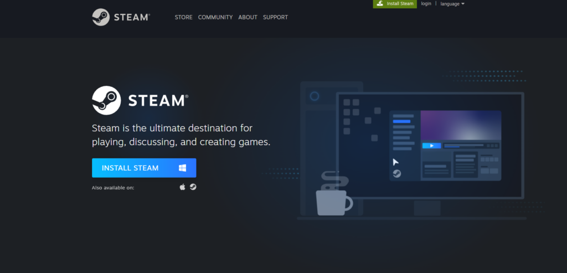Choose the Apple macOS download icon
Screen dimensions: 567x273
(x=182, y=187)
